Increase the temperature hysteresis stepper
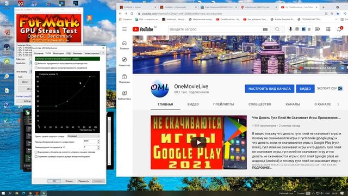This screenshot has height=196, width=348. tap(98, 146)
